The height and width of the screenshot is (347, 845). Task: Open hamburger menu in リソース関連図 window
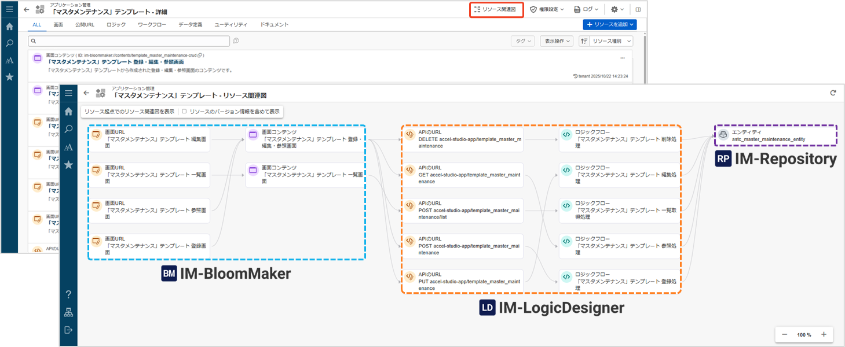[68, 93]
